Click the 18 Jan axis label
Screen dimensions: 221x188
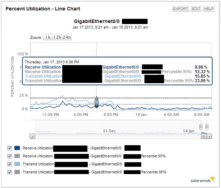click(x=141, y=115)
